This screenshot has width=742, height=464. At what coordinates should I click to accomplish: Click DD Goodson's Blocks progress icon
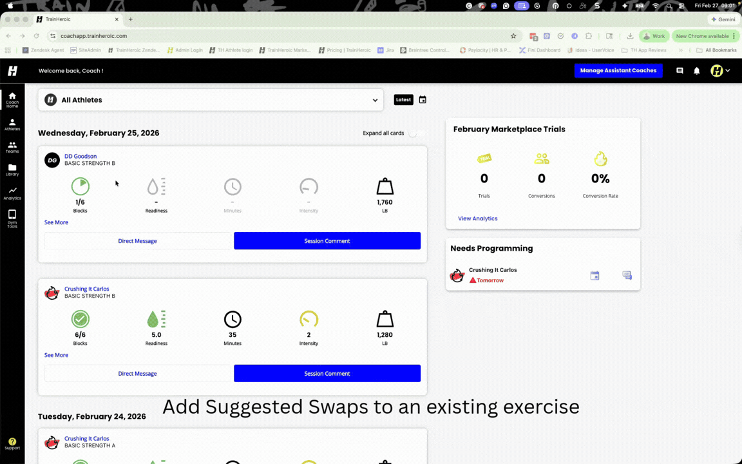[x=81, y=186]
